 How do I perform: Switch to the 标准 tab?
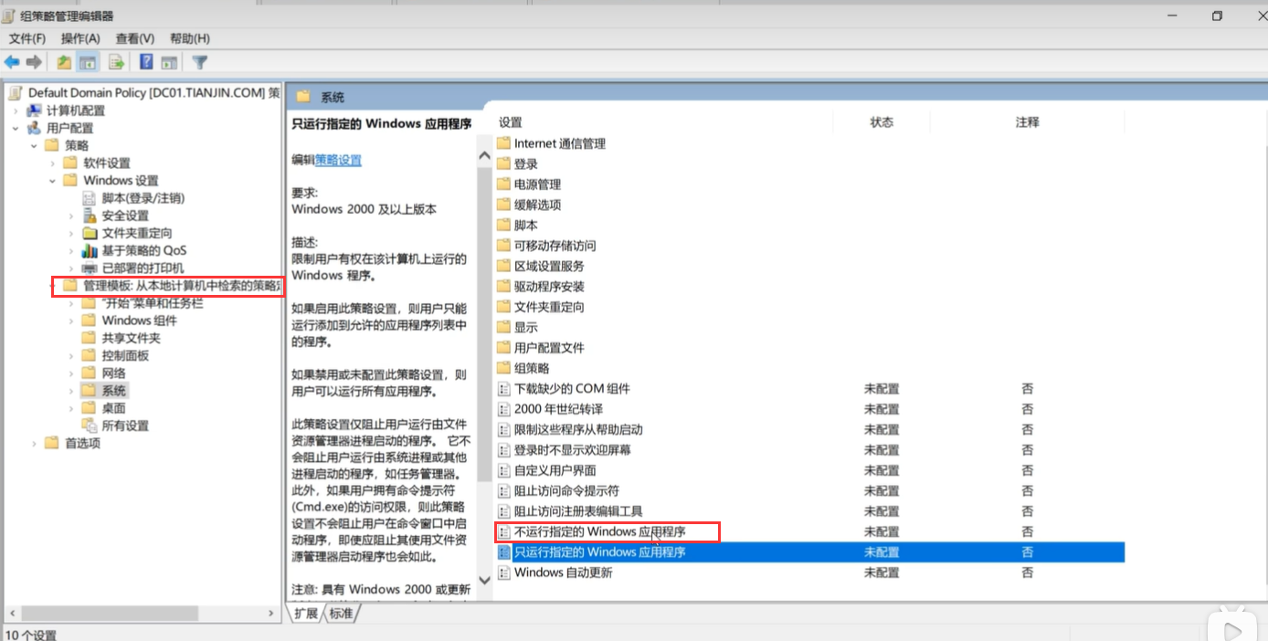click(x=342, y=614)
